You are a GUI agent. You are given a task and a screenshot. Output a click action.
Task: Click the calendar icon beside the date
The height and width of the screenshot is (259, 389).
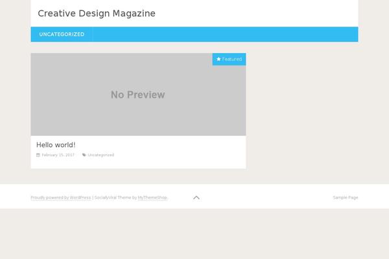pos(38,155)
